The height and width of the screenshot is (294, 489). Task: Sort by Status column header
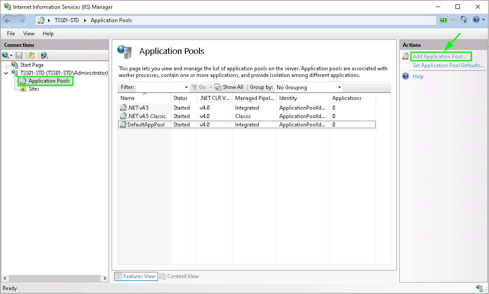coord(184,98)
